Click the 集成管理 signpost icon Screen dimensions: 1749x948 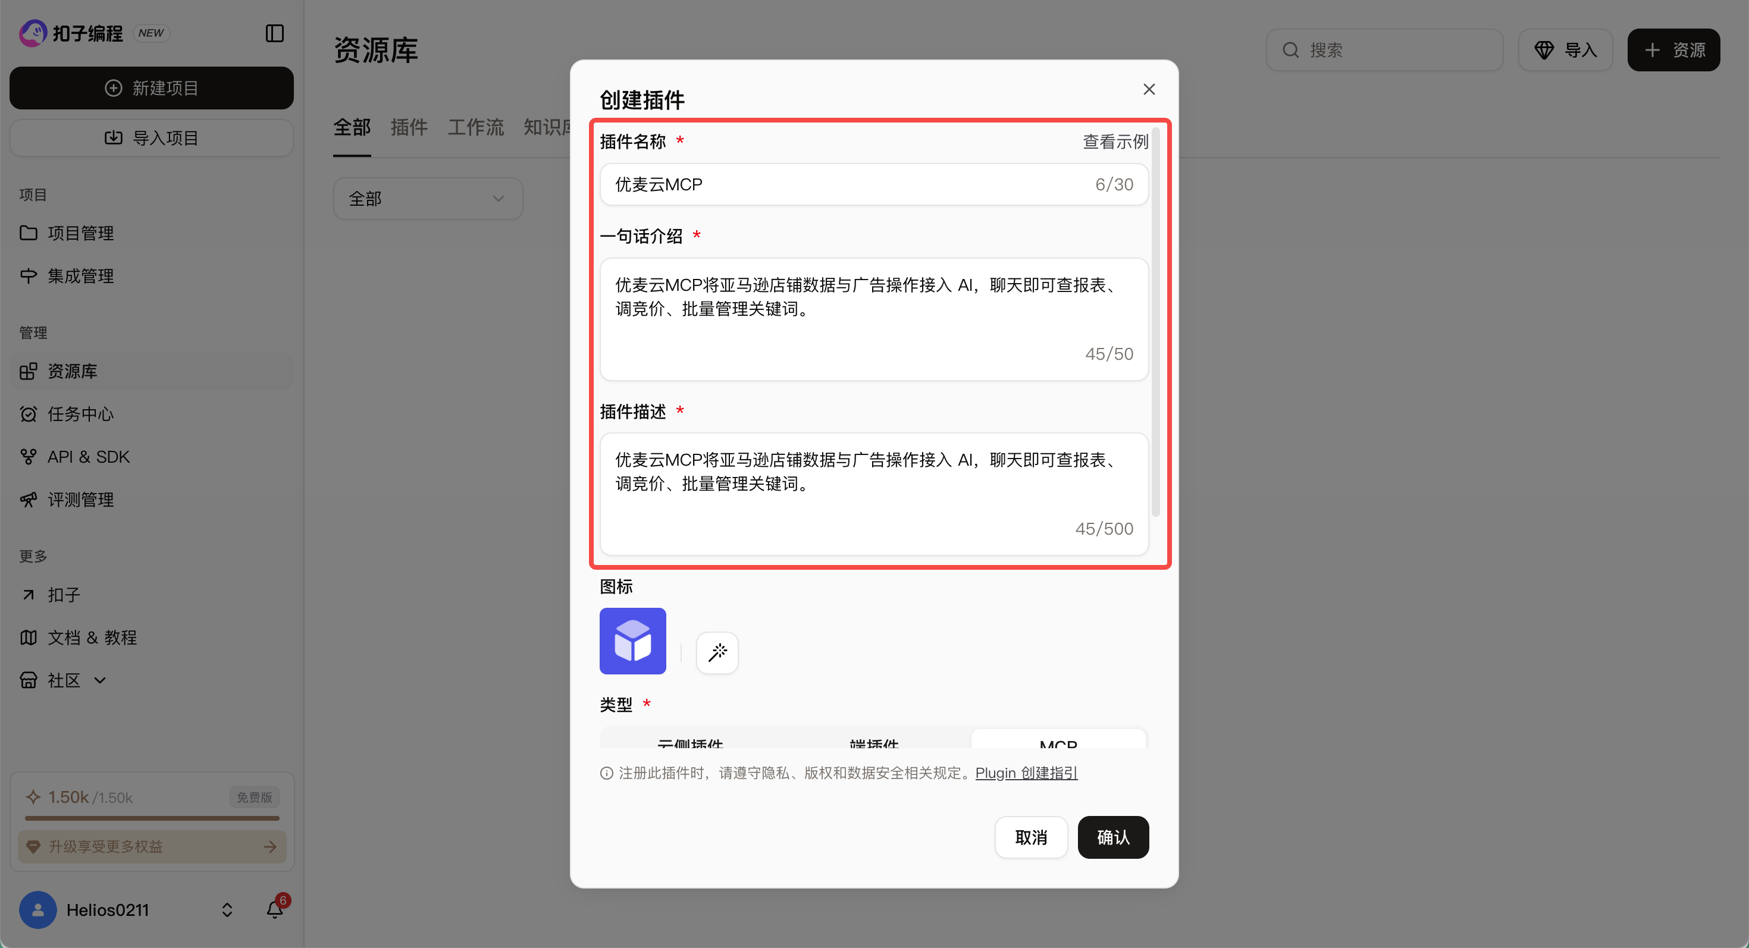29,275
